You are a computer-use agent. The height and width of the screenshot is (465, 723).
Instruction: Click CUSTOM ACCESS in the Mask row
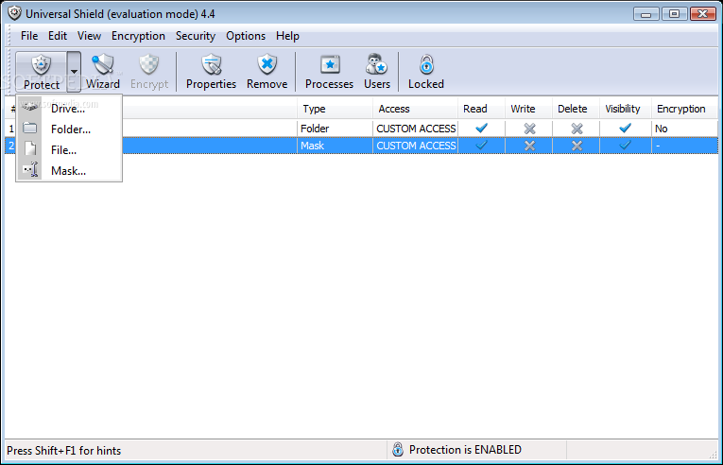pos(416,146)
